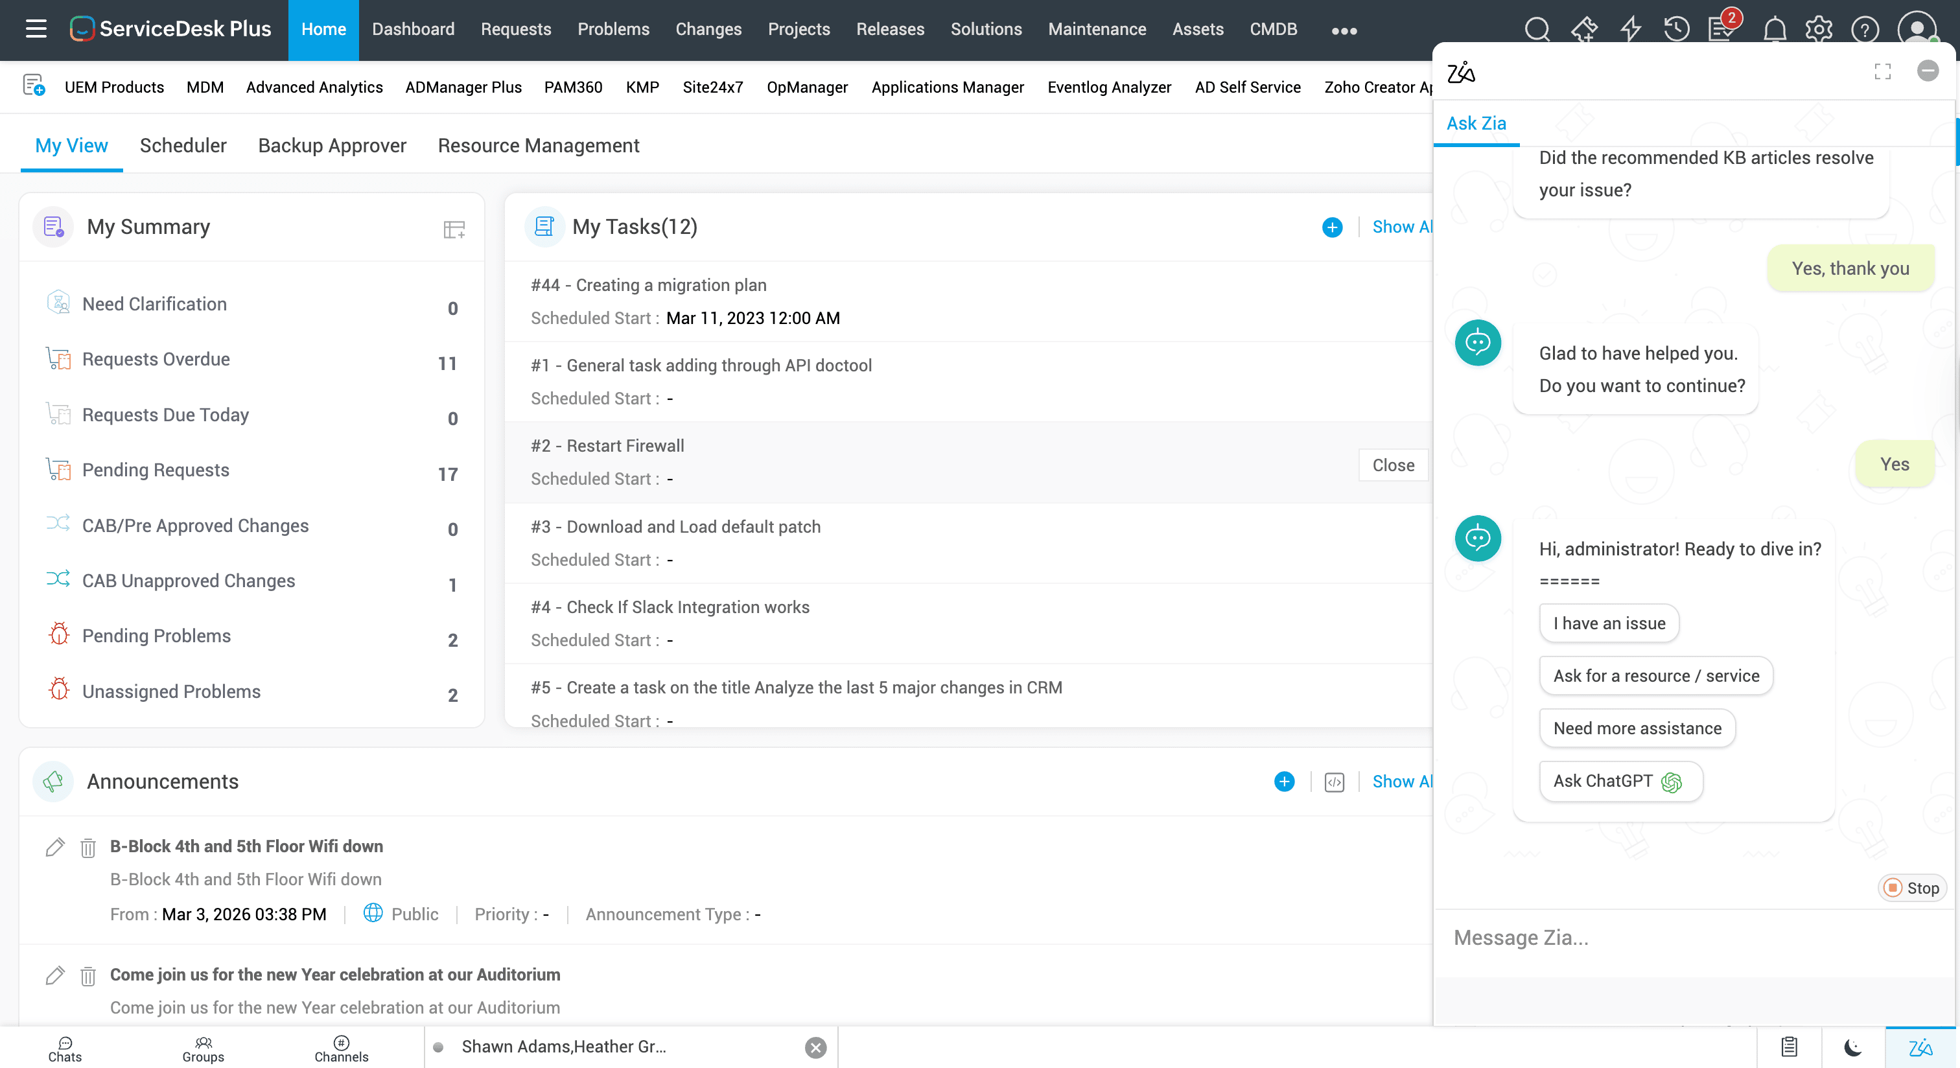Screen dimensions: 1960x1068
Task: Open the notifications bell icon
Action: pyautogui.click(x=1775, y=29)
